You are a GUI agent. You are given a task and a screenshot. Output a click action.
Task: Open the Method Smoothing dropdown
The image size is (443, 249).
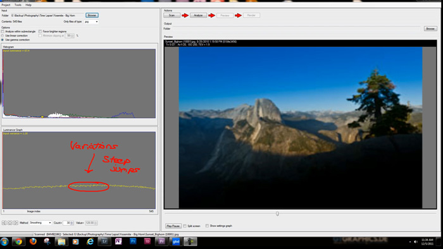[x=41, y=223]
